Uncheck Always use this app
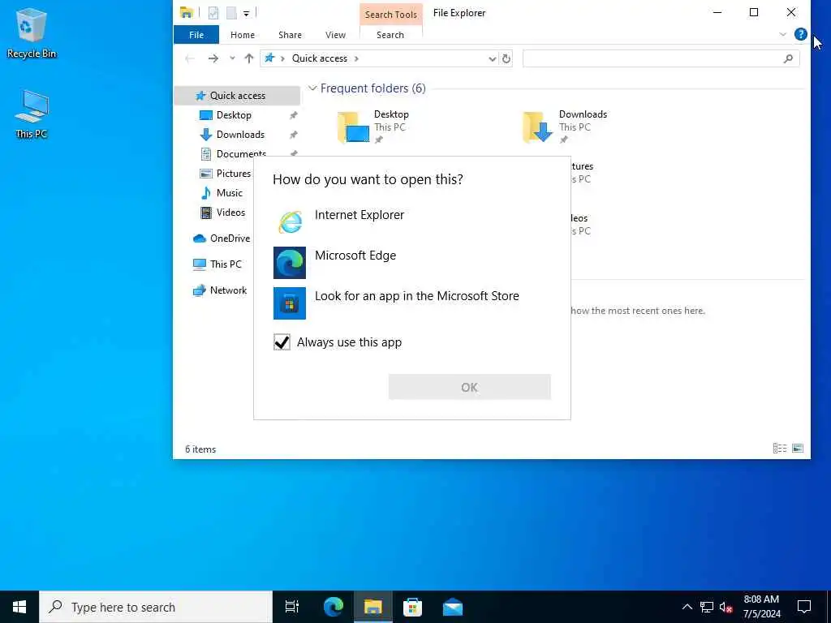 282,342
